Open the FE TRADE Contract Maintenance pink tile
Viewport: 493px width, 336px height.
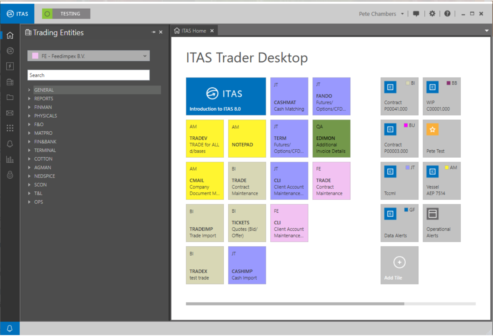331,181
